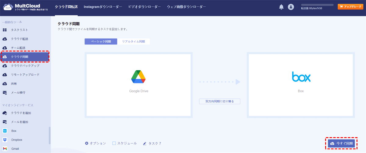Viewport: 366px width, 153px height.
Task: Click the Add Mail icon
Action: (x=5, y=122)
